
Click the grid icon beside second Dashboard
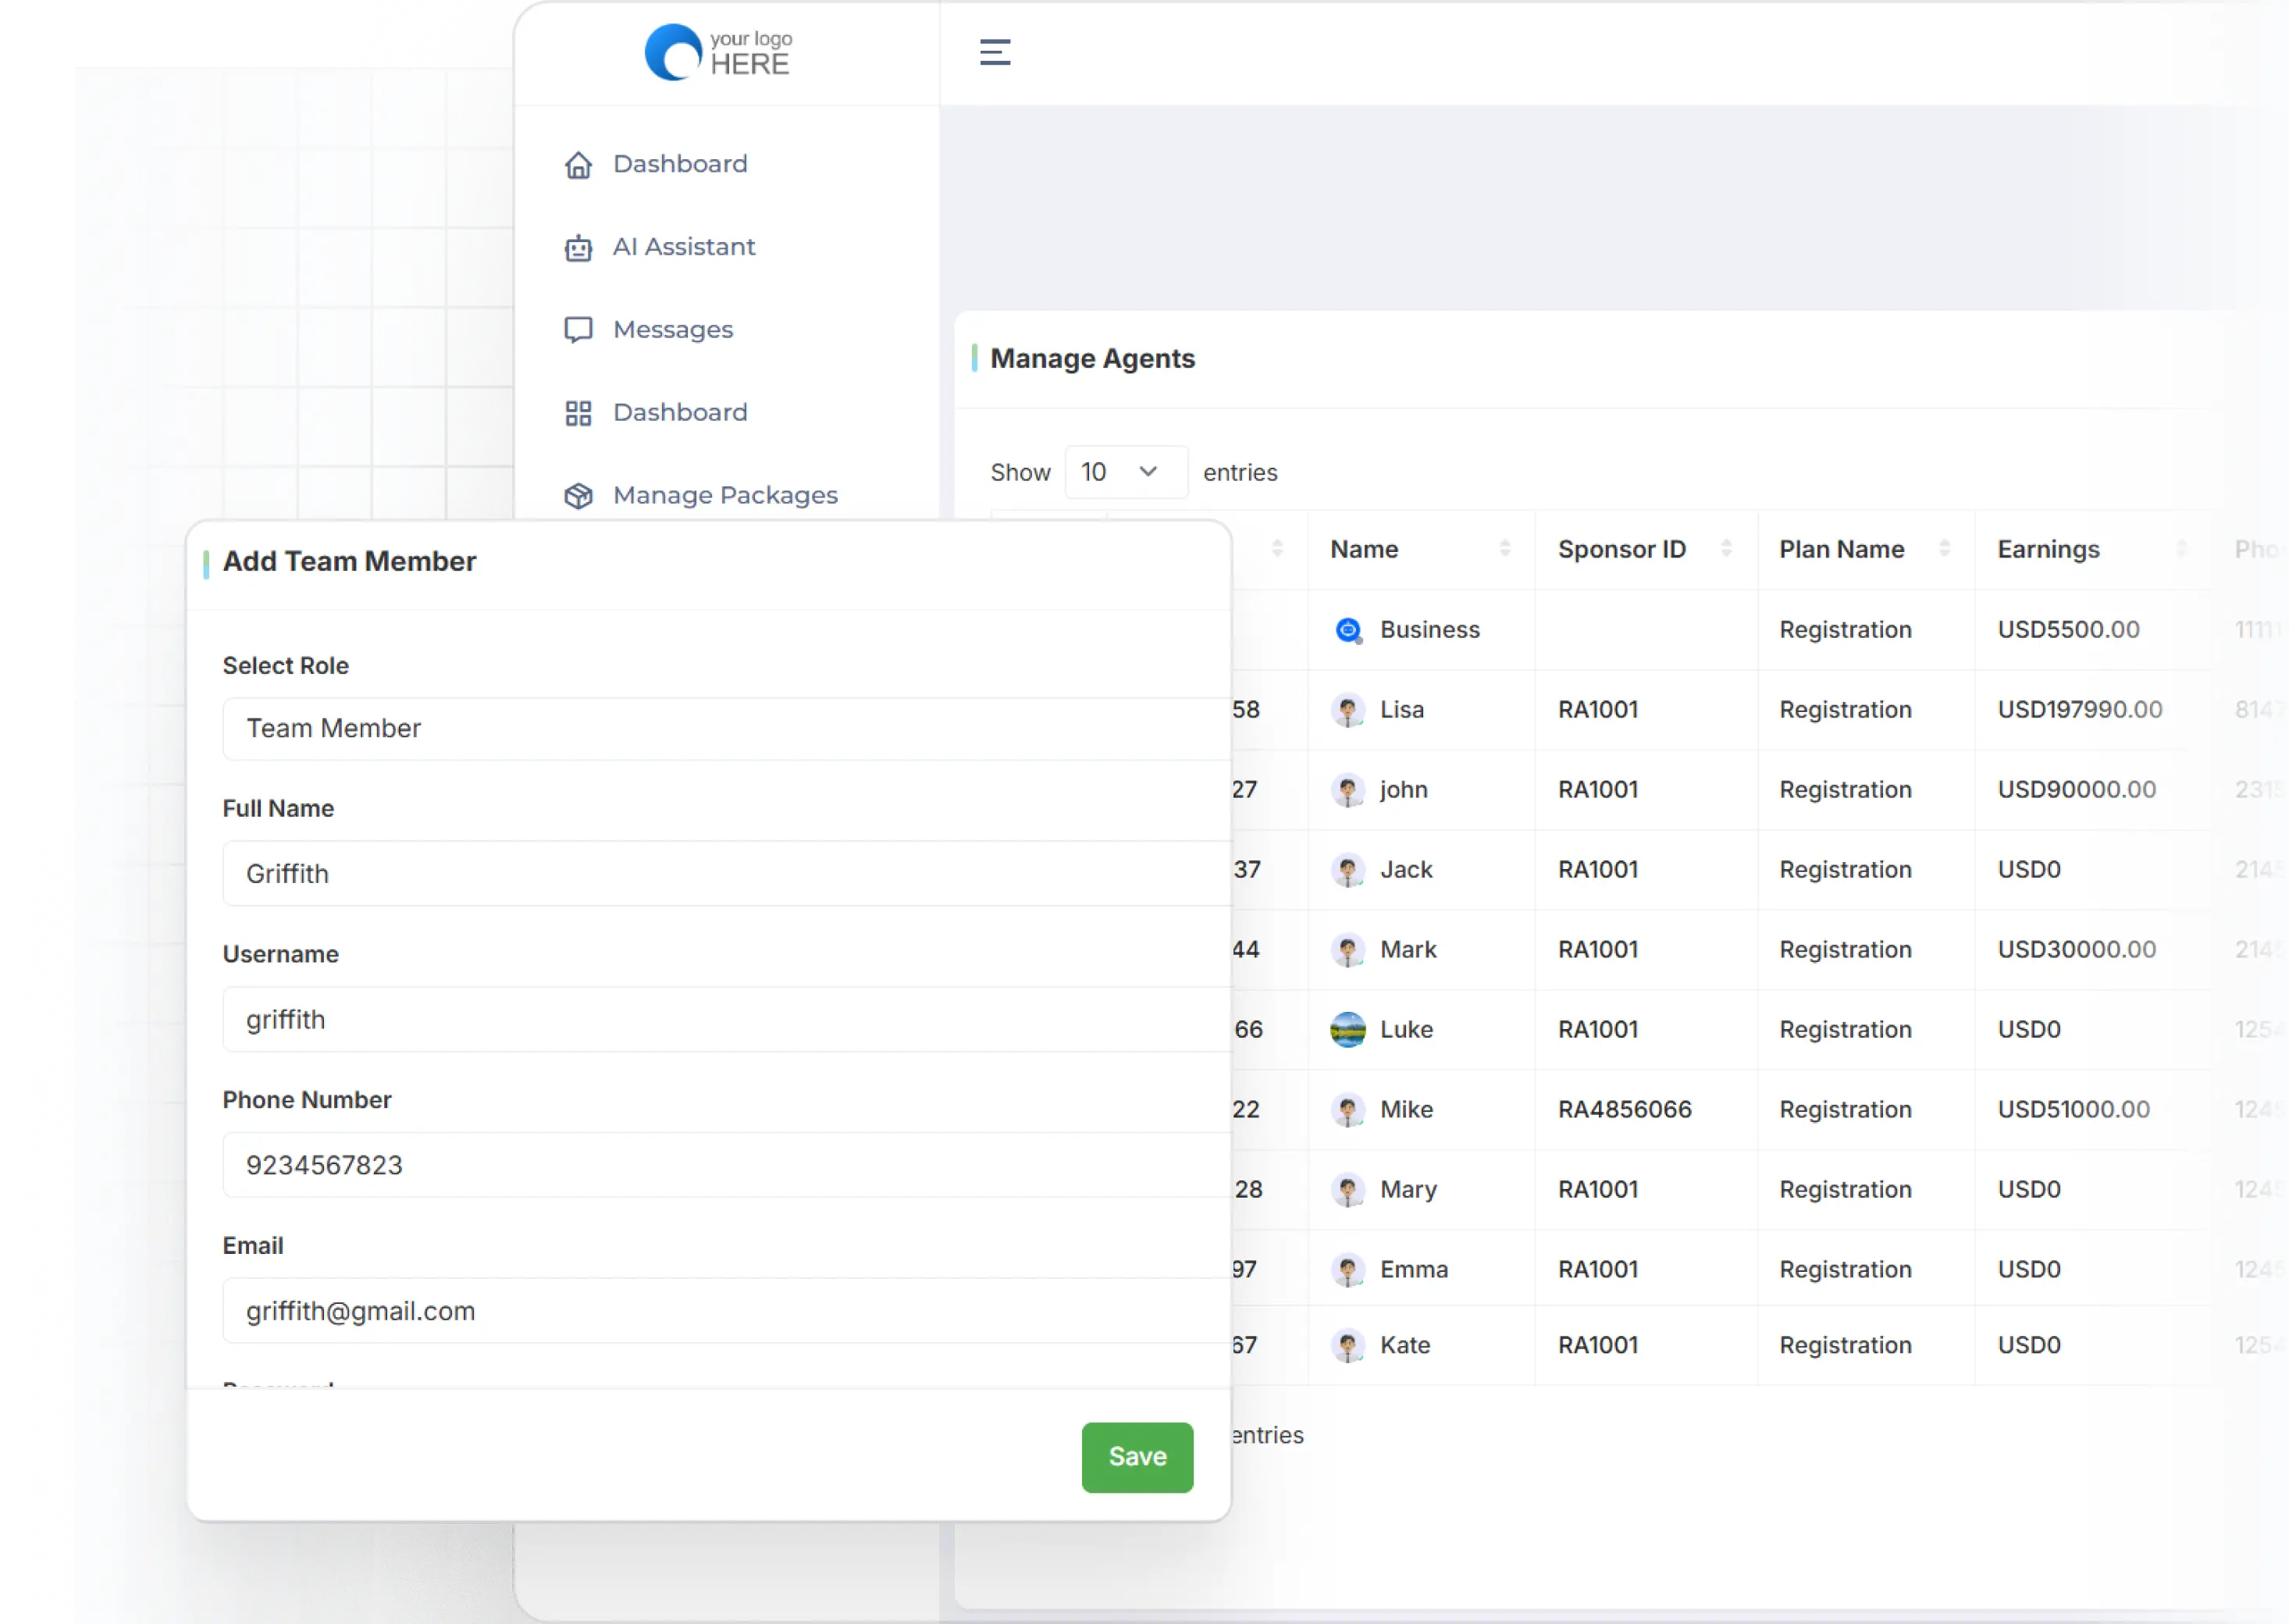(x=578, y=413)
